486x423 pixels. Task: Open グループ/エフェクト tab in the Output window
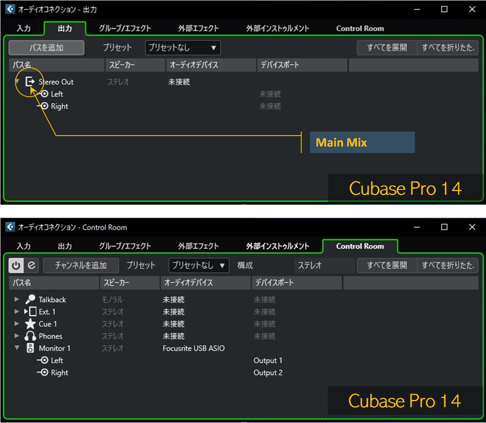pos(125,28)
